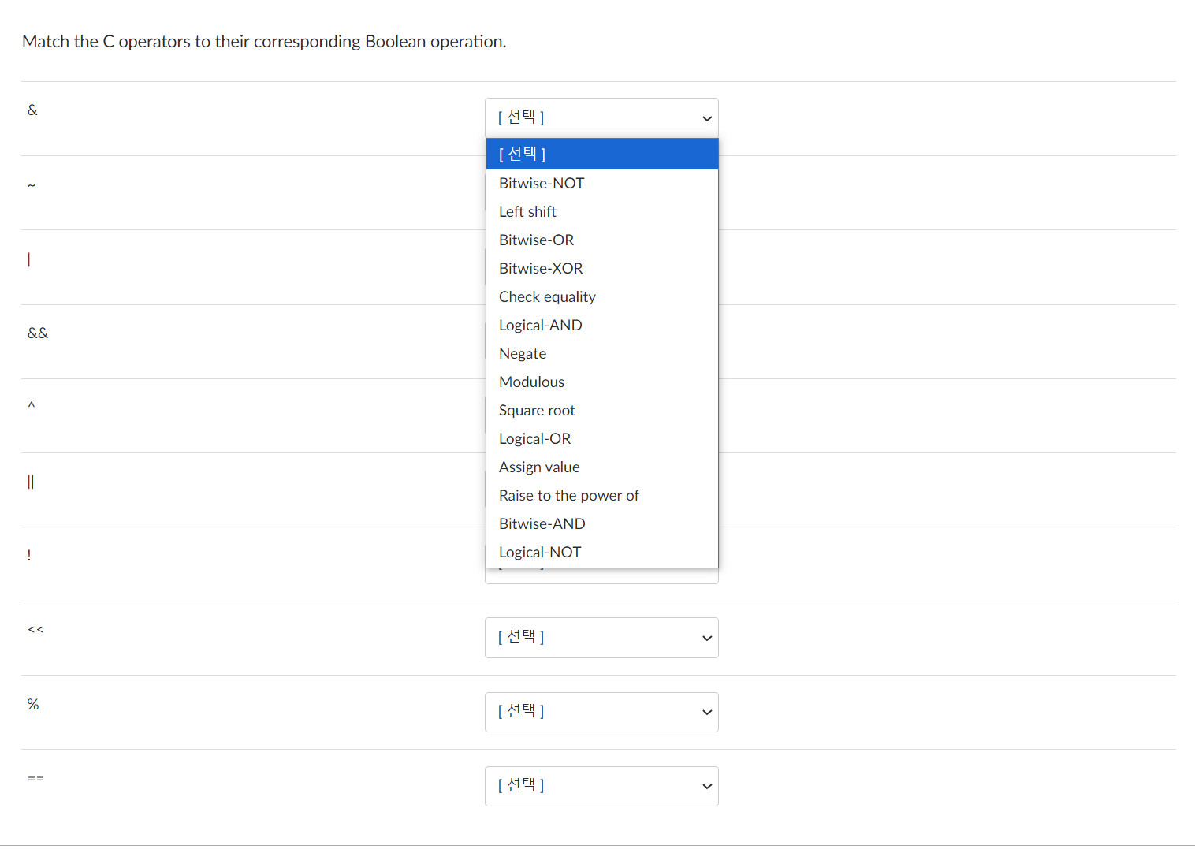Choose Bitwise-AND from the list
The width and height of the screenshot is (1195, 849).
pos(602,523)
